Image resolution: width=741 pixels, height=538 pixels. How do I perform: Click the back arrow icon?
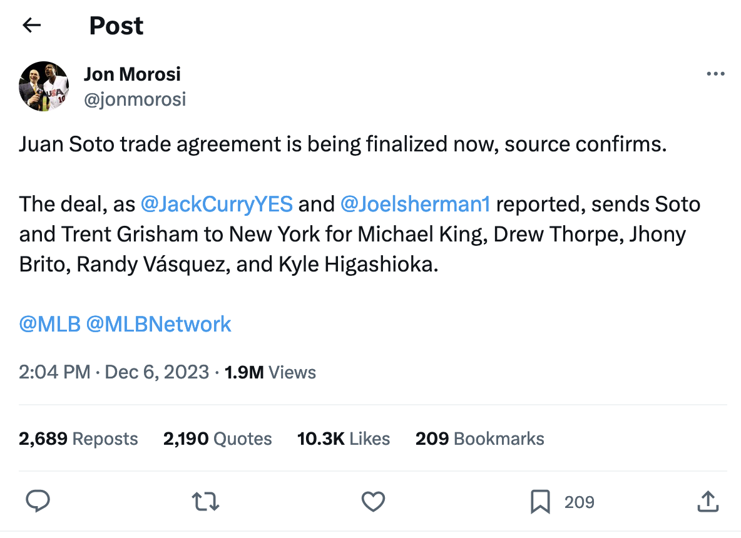31,25
